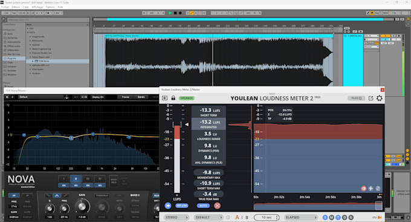Click the history overview strip below the Youlean graph
The image size is (411, 222).
318,206
